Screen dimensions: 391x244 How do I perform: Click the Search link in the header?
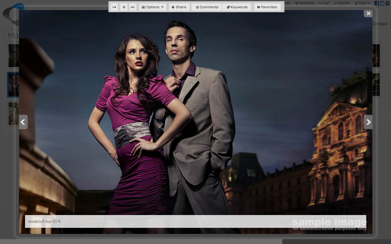tap(342, 3)
